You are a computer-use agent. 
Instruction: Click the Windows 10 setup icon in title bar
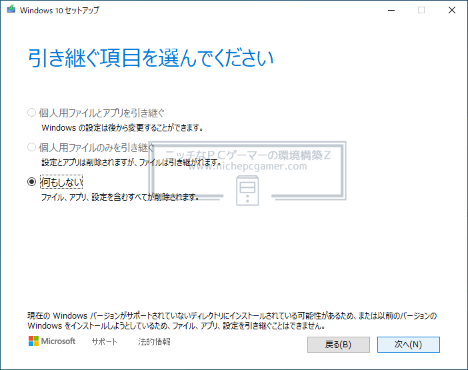point(10,11)
